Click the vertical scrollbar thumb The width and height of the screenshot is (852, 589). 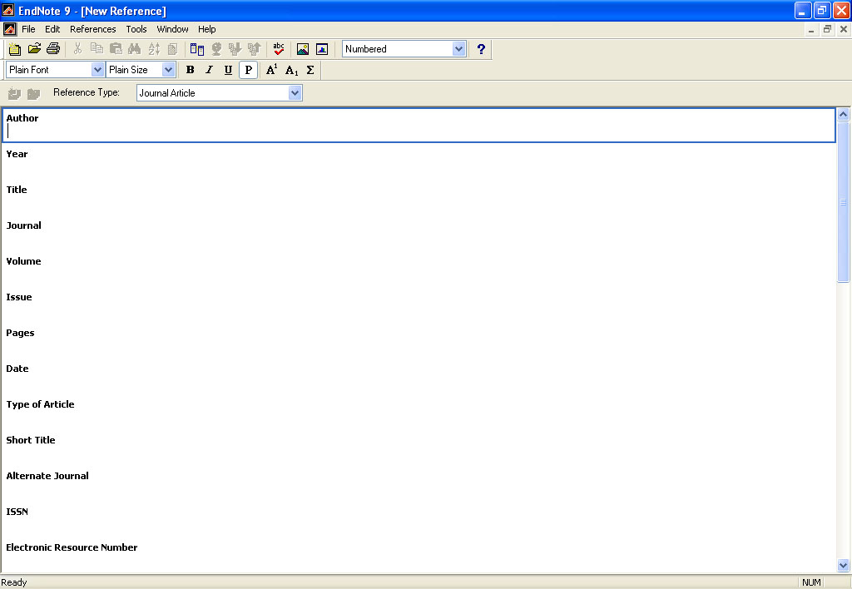point(844,202)
